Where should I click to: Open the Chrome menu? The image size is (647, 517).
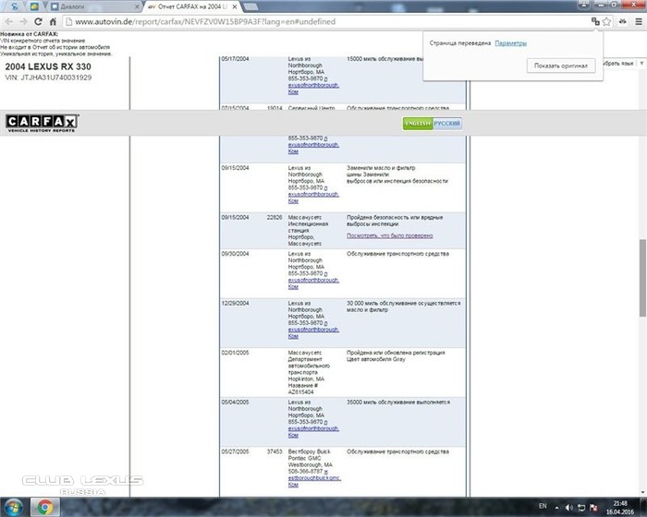coord(633,20)
